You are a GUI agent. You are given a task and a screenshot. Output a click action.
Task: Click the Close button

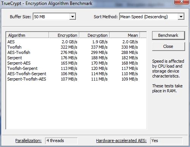(x=168, y=46)
